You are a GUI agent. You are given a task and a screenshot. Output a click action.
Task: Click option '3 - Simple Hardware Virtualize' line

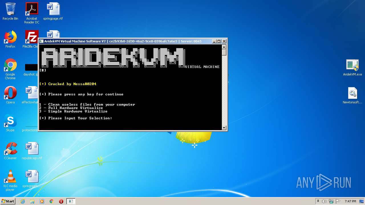[x=74, y=111]
